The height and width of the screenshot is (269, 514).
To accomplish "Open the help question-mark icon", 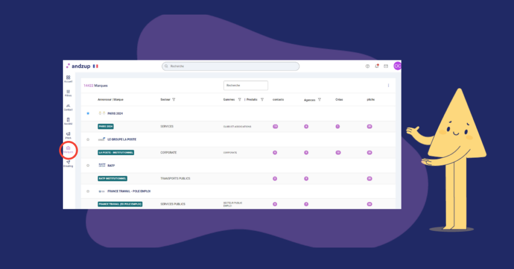I will click(367, 66).
